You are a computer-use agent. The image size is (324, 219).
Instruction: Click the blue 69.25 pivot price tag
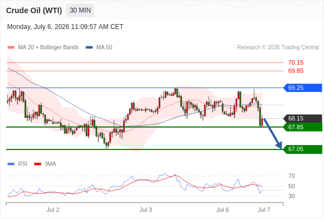click(x=303, y=88)
